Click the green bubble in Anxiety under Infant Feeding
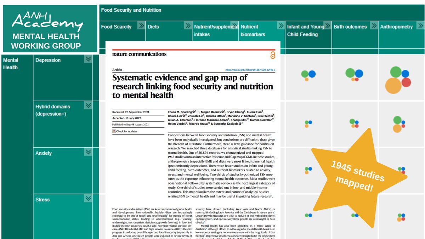The width and height of the screenshot is (425, 239). coord(306,169)
